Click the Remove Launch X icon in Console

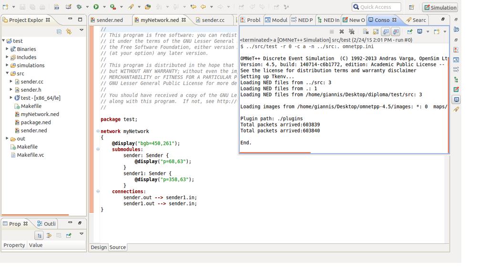pyautogui.click(x=341, y=31)
